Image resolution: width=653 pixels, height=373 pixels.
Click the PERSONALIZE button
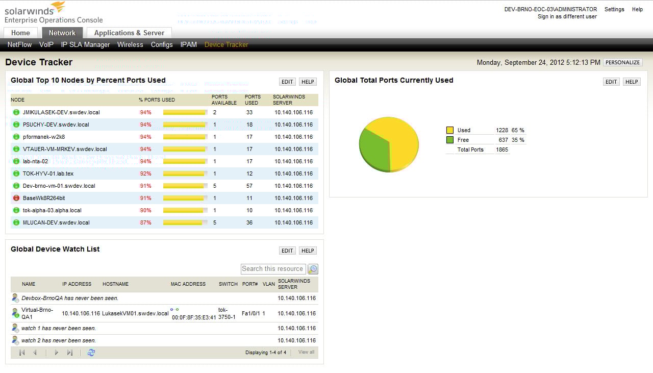622,62
